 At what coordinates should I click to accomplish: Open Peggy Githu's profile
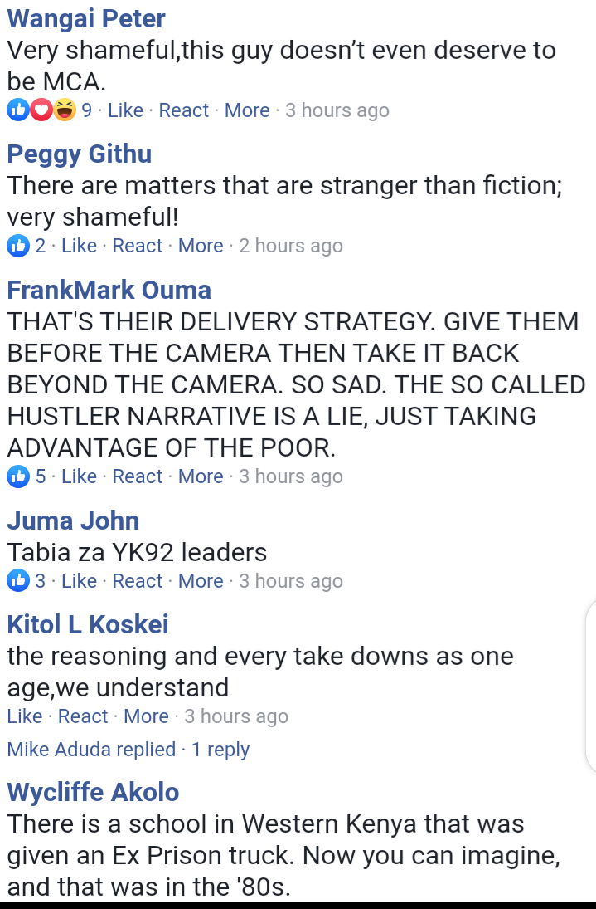(x=80, y=154)
